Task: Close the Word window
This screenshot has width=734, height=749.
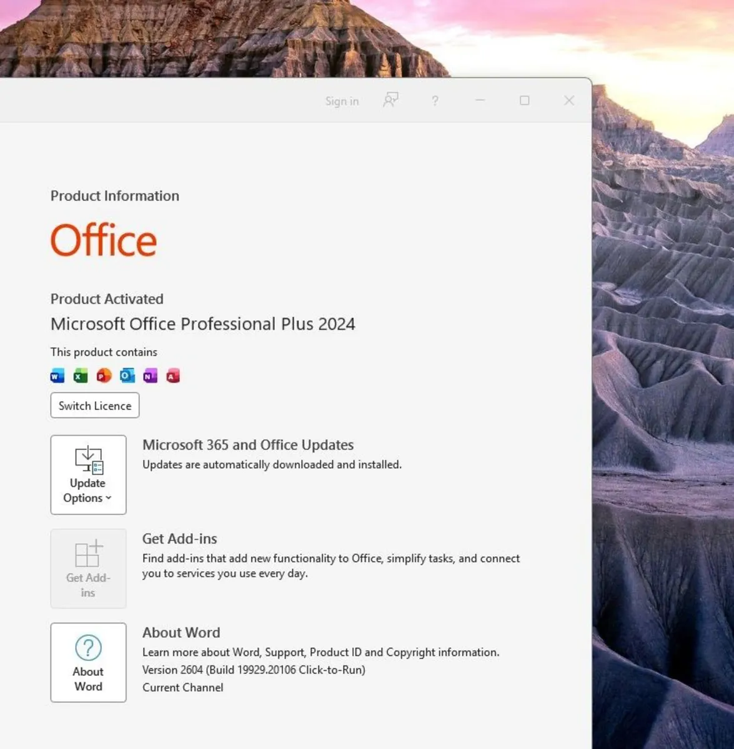Action: [x=569, y=100]
